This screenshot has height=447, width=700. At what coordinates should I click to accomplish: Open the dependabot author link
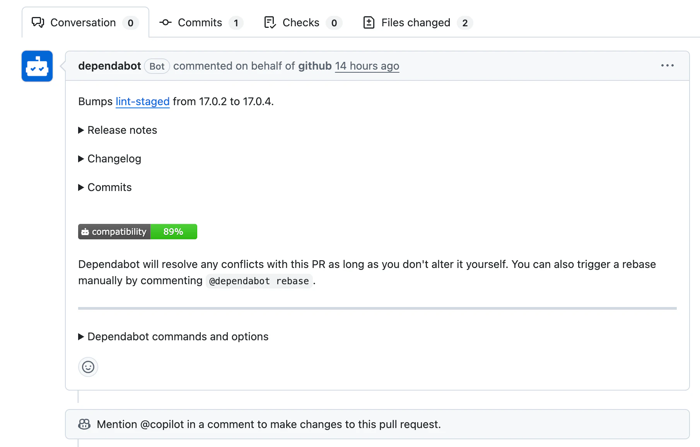[109, 66]
